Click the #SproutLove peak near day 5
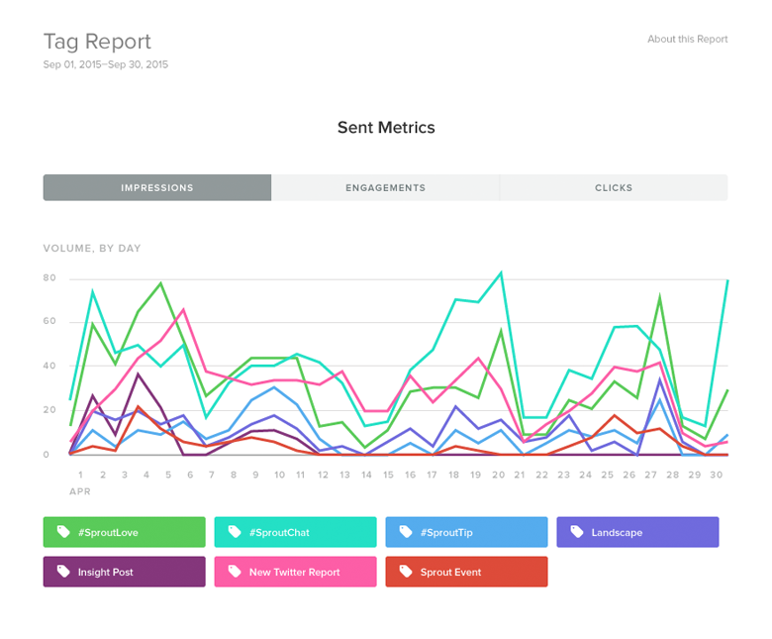 (160, 283)
